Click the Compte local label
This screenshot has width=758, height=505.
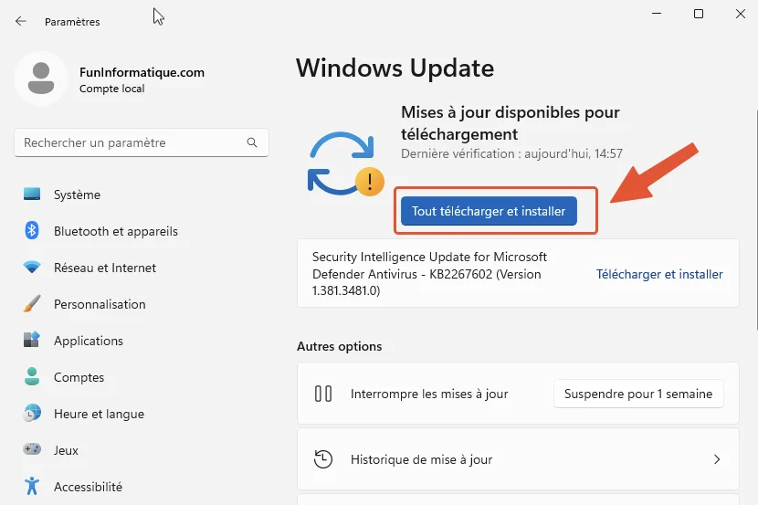[111, 89]
